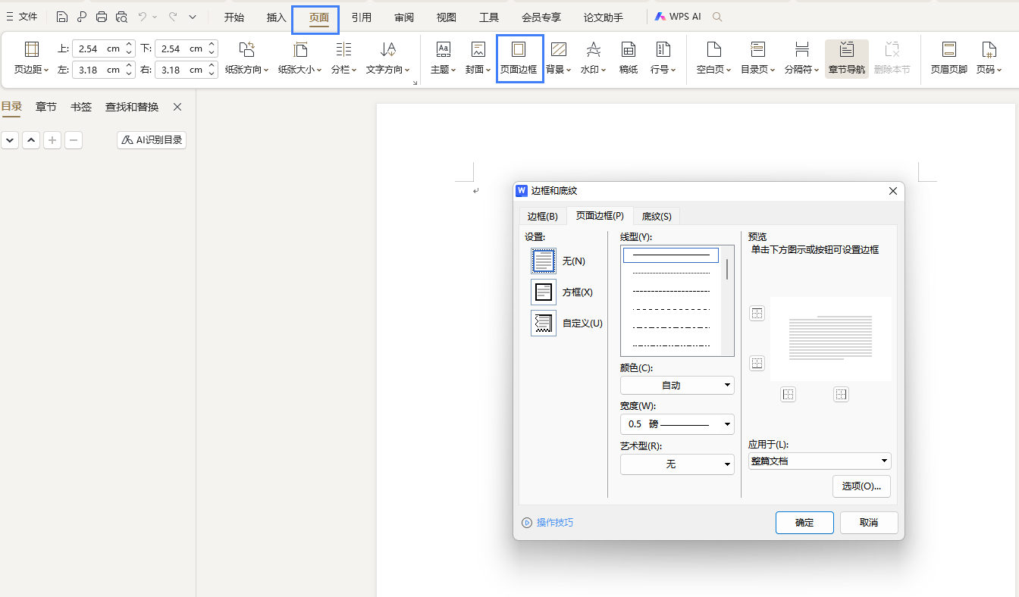Image resolution: width=1019 pixels, height=597 pixels.
Task: Open the 纸张大小 paper size menu
Action: [300, 58]
